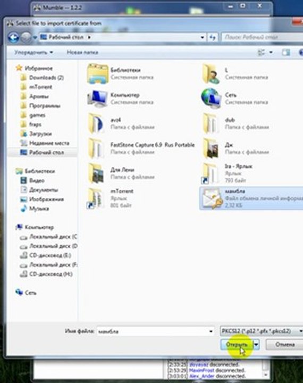This screenshot has width=303, height=383.
Task: Open the view options dropdown arrow
Action: coord(271,52)
